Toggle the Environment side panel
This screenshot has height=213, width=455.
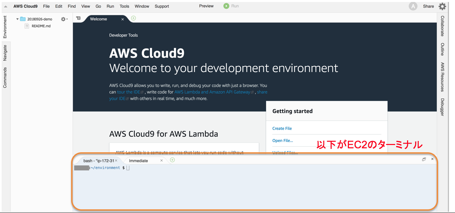[5, 27]
